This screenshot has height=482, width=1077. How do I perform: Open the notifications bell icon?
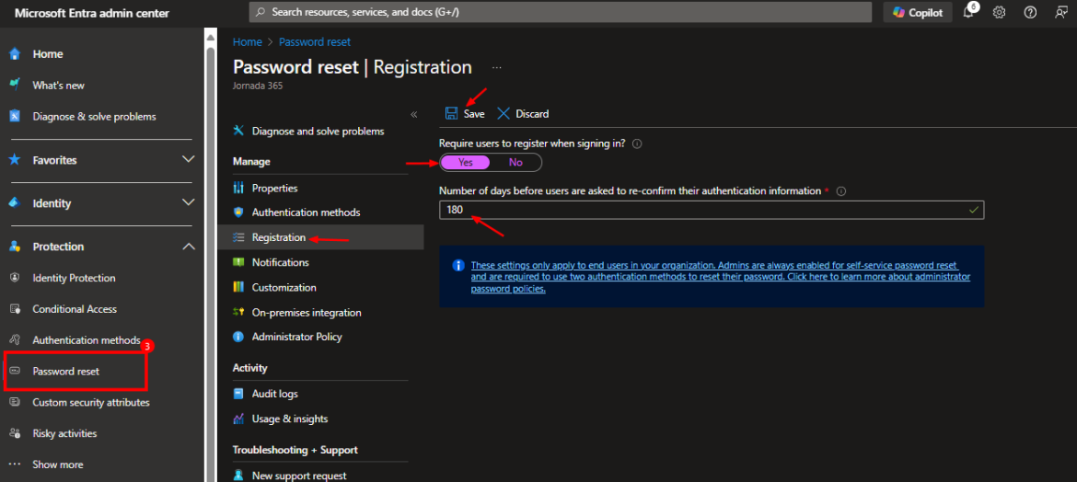point(968,12)
